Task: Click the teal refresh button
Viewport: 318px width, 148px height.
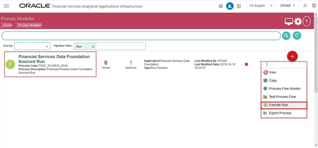Action: [x=297, y=36]
